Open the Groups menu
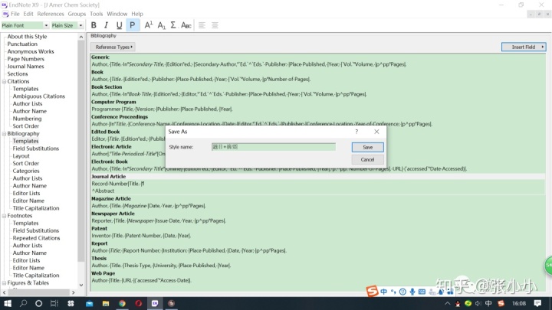 (77, 14)
